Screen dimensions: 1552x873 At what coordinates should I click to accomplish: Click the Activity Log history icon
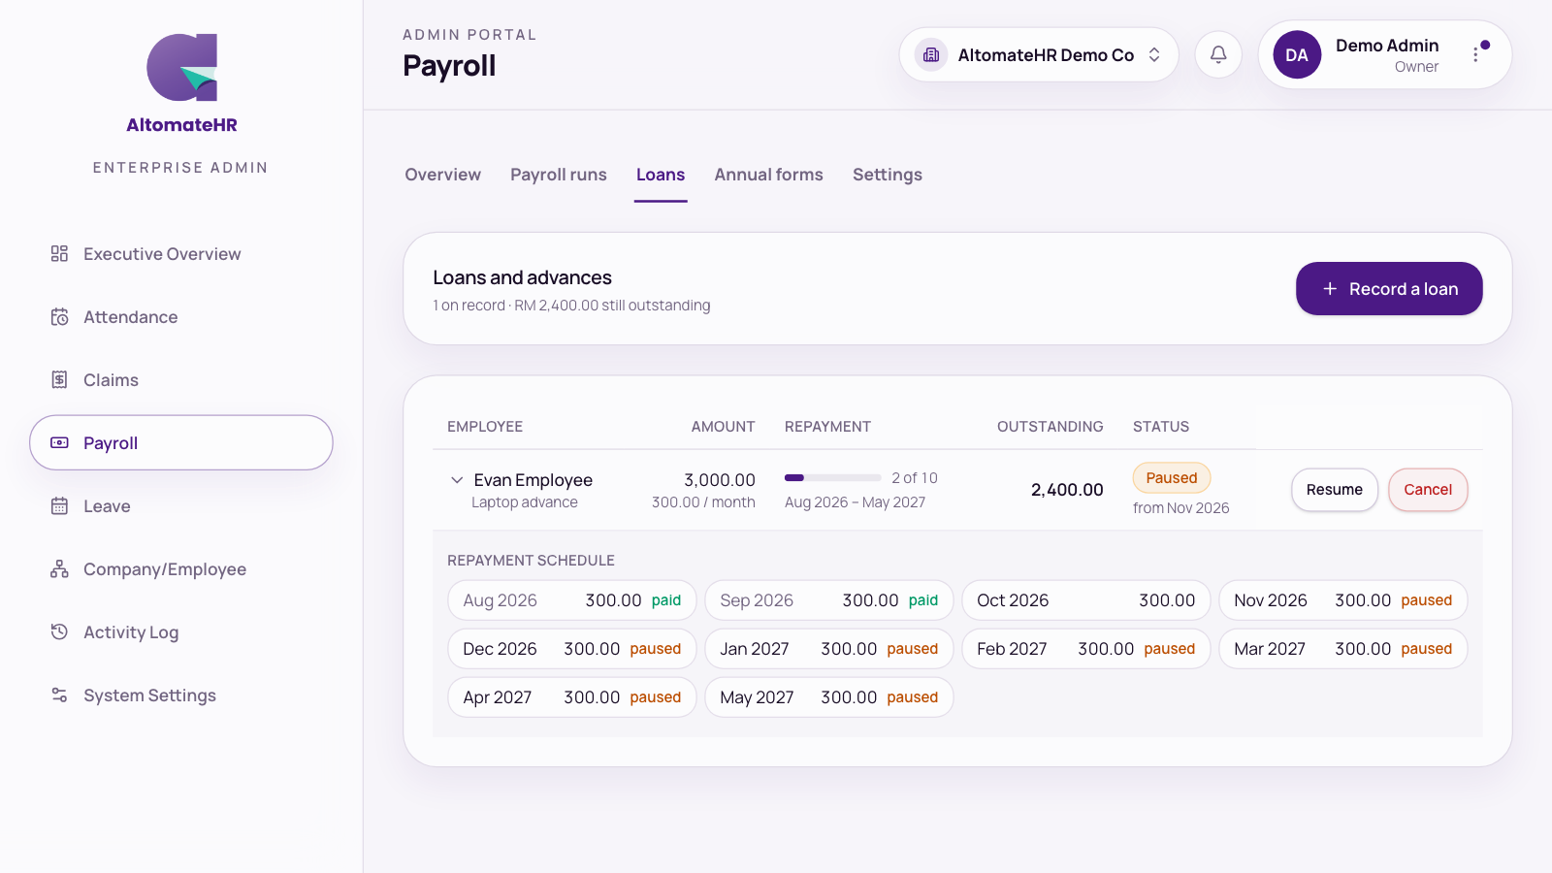click(x=59, y=632)
